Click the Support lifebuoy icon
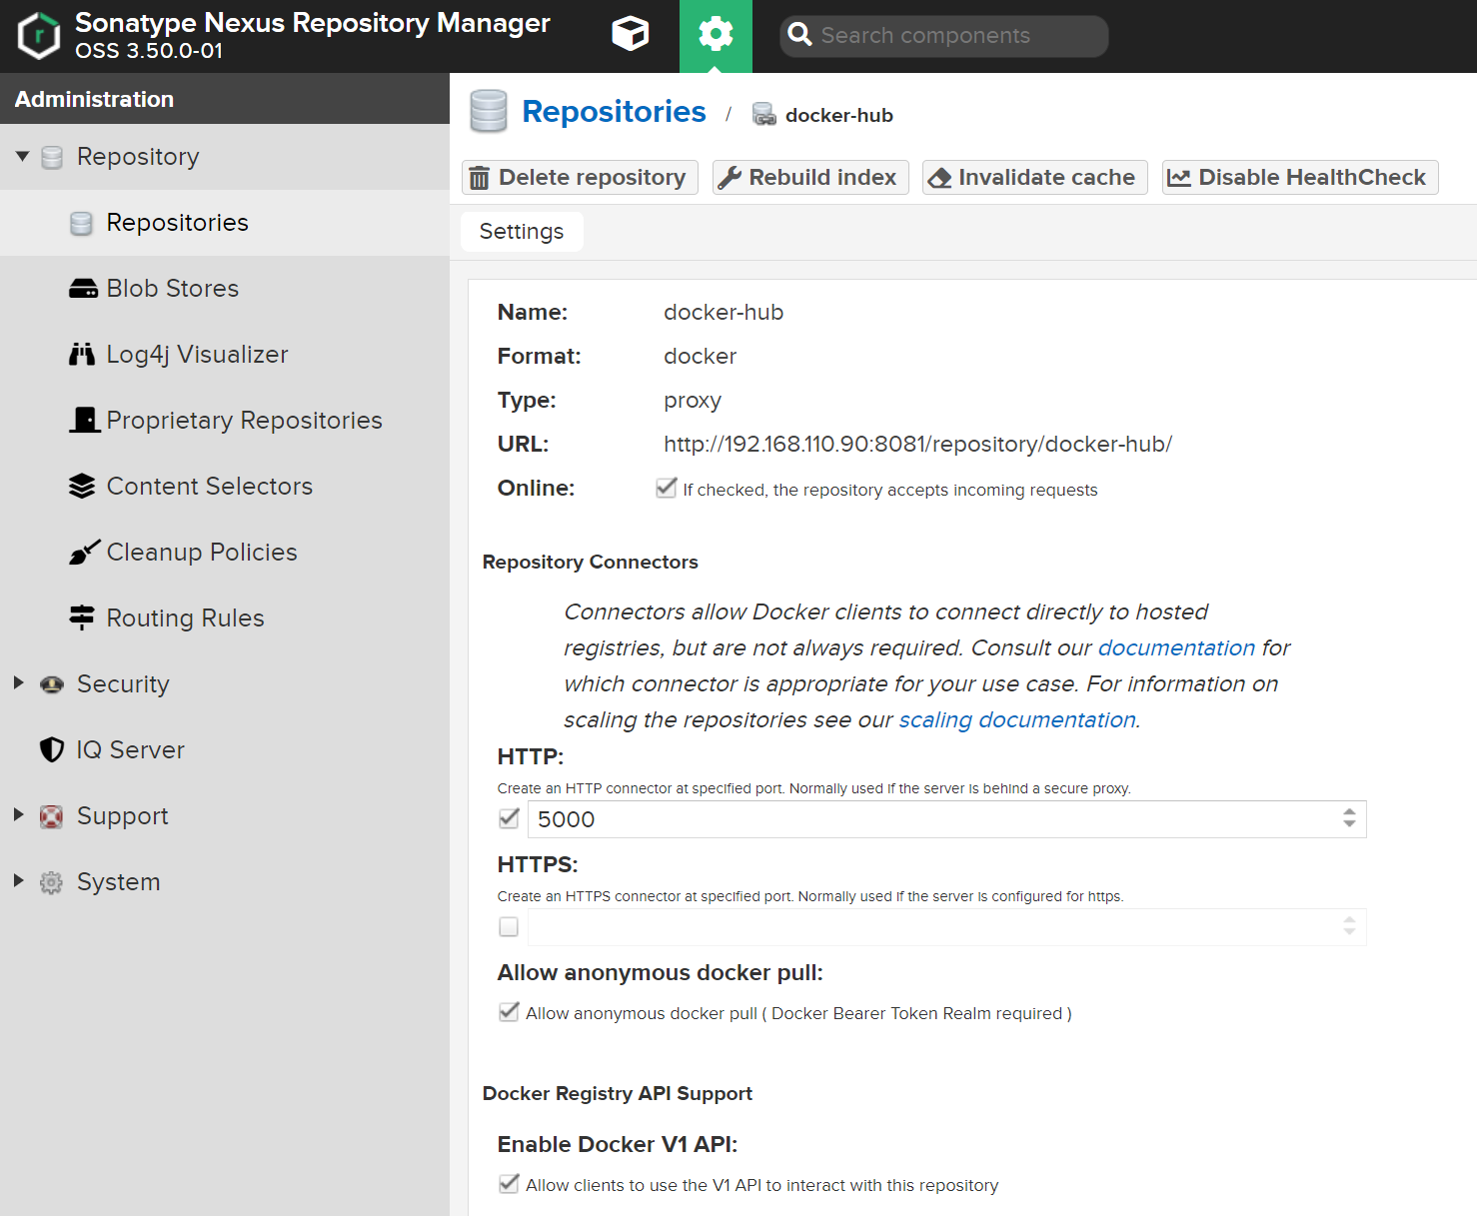The image size is (1477, 1216). [51, 816]
